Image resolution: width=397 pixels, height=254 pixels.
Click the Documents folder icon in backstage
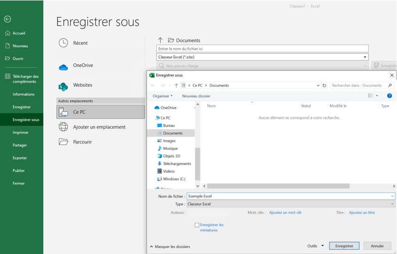171,40
